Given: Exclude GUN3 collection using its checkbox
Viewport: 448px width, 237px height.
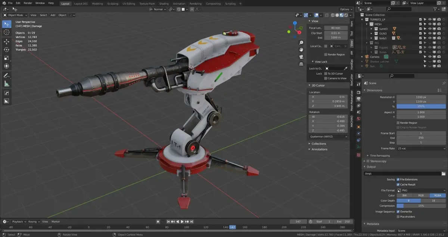Looking at the screenshot, I should click(420, 33).
